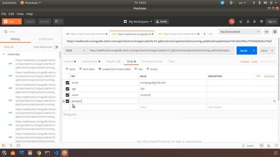Open the My Workspace dropdown
This screenshot has height=157, width=280.
[138, 21]
